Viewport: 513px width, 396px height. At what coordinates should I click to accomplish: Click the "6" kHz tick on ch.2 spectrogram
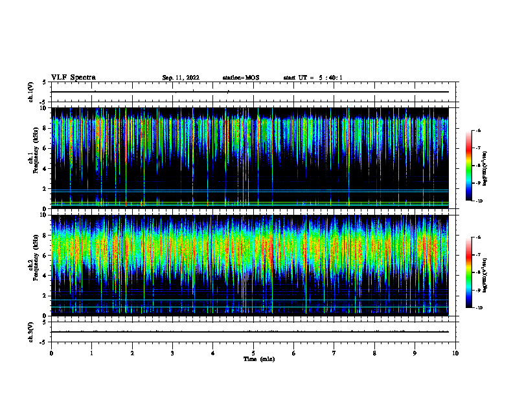pos(45,256)
